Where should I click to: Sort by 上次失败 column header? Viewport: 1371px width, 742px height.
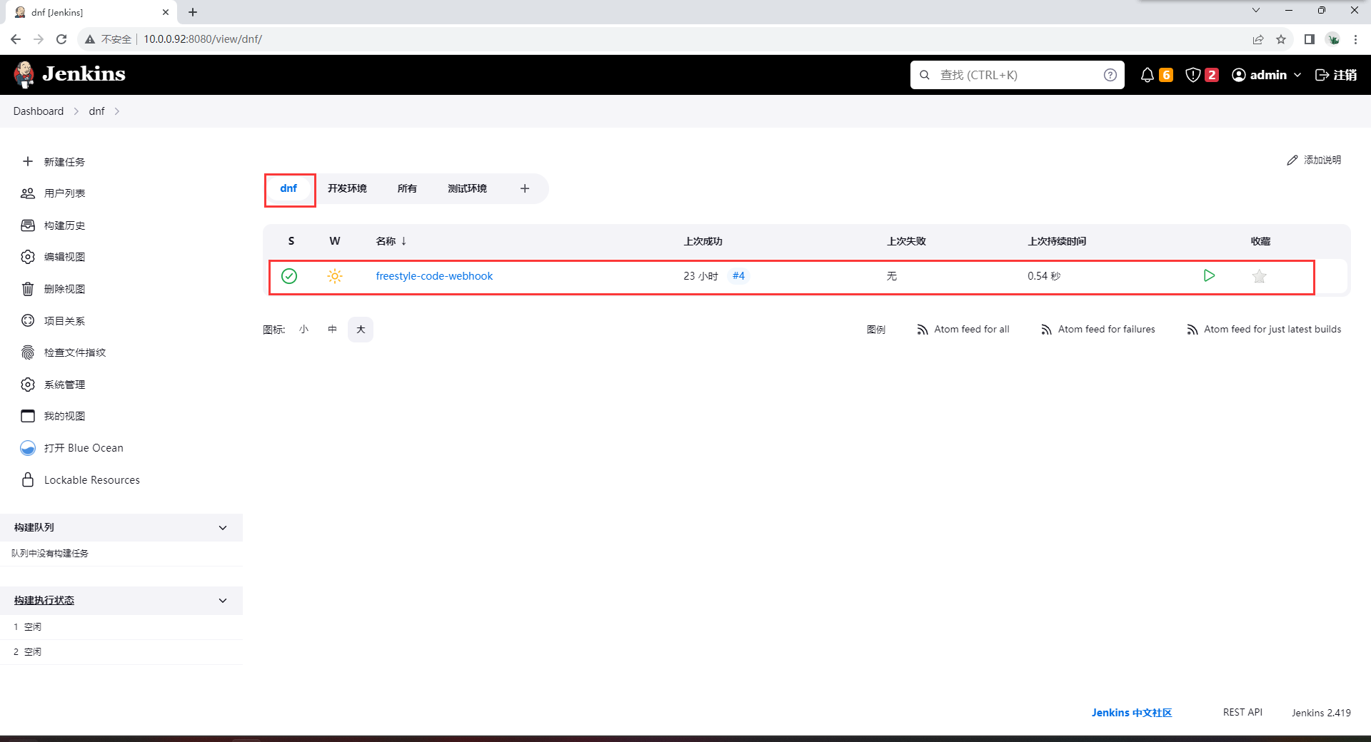(906, 241)
